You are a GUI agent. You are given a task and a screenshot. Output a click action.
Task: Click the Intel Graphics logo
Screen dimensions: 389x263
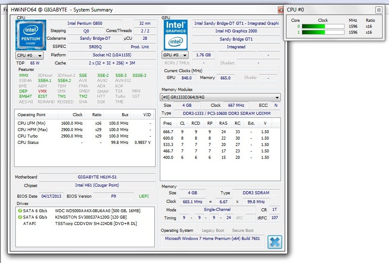[x=176, y=35]
